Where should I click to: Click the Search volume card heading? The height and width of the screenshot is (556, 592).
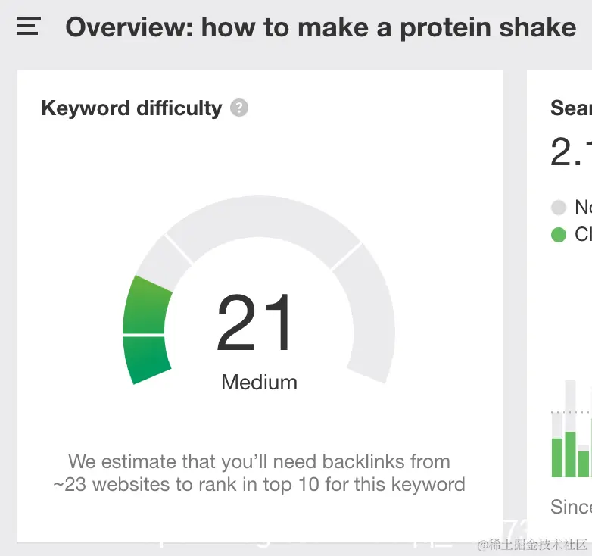point(571,108)
